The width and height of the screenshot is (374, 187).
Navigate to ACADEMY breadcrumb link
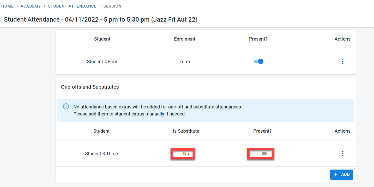(x=31, y=6)
